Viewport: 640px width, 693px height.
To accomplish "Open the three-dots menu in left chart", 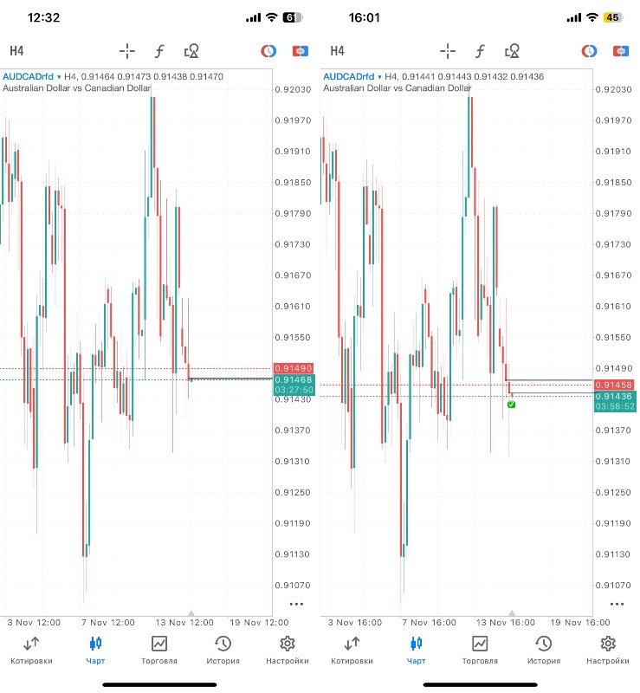I will pyautogui.click(x=296, y=604).
